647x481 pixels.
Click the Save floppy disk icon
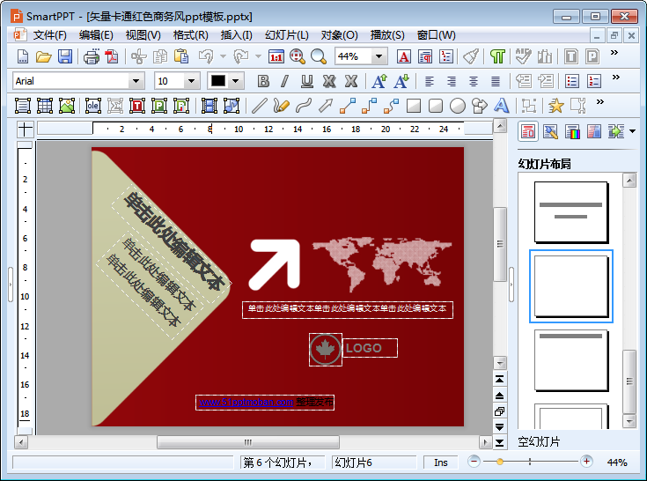[x=65, y=56]
